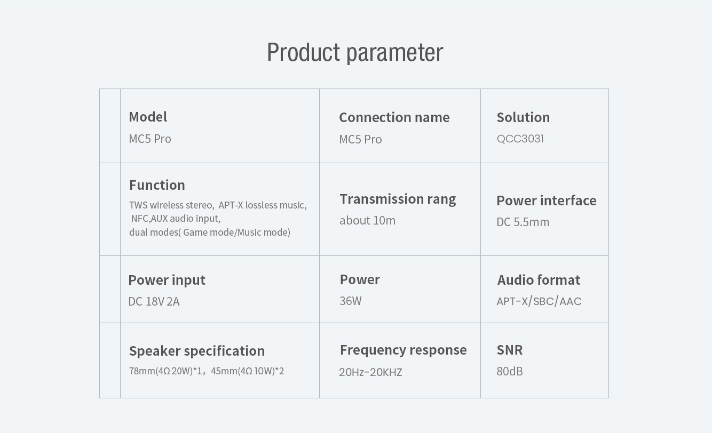Select the Solution header text
This screenshot has height=433, width=712.
523,117
